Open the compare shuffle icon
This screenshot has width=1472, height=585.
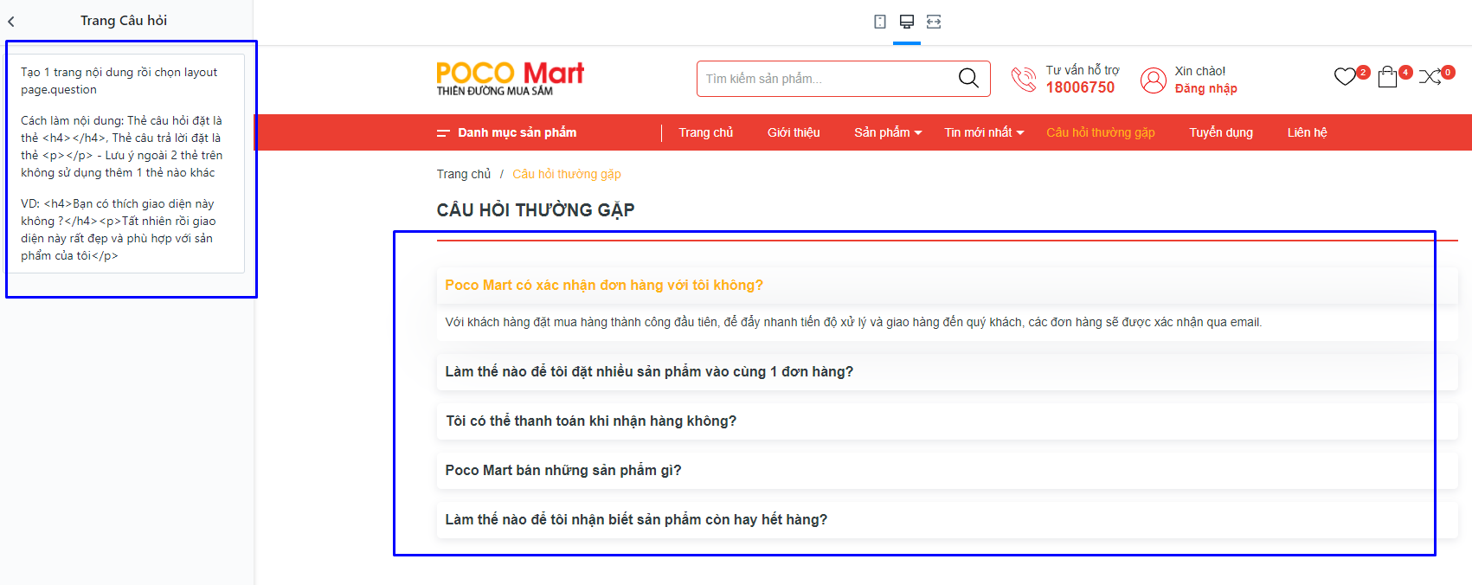1430,77
